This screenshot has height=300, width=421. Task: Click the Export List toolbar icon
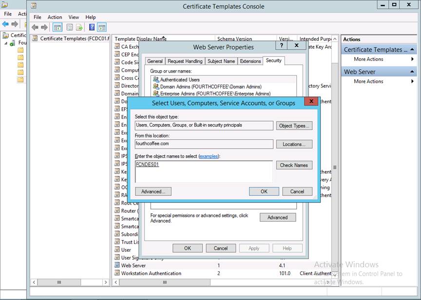coord(79,27)
